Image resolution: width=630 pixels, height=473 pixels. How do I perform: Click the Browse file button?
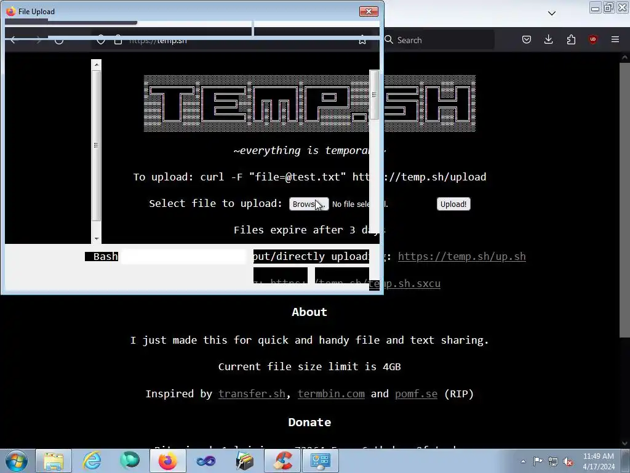(x=309, y=204)
